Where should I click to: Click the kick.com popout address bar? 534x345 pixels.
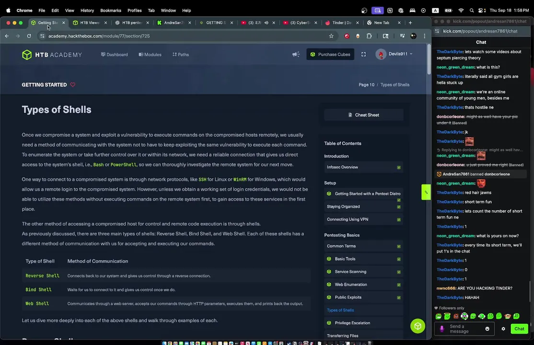pyautogui.click(x=481, y=31)
